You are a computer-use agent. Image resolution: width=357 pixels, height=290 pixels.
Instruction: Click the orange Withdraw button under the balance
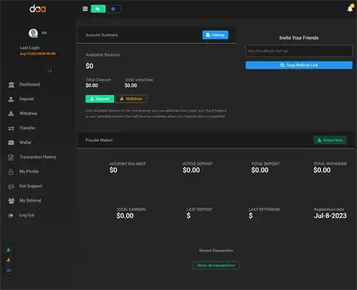[x=131, y=99]
